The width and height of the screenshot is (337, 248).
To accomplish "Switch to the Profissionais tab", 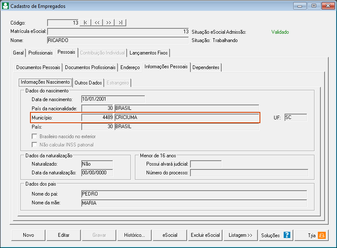I will (x=40, y=53).
